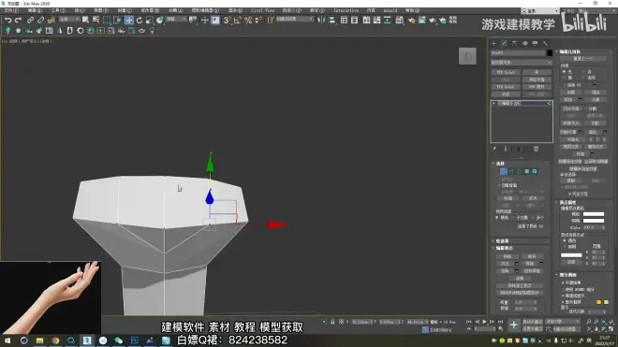Click the 断开 button
This screenshot has width=618, height=347.
point(532,256)
